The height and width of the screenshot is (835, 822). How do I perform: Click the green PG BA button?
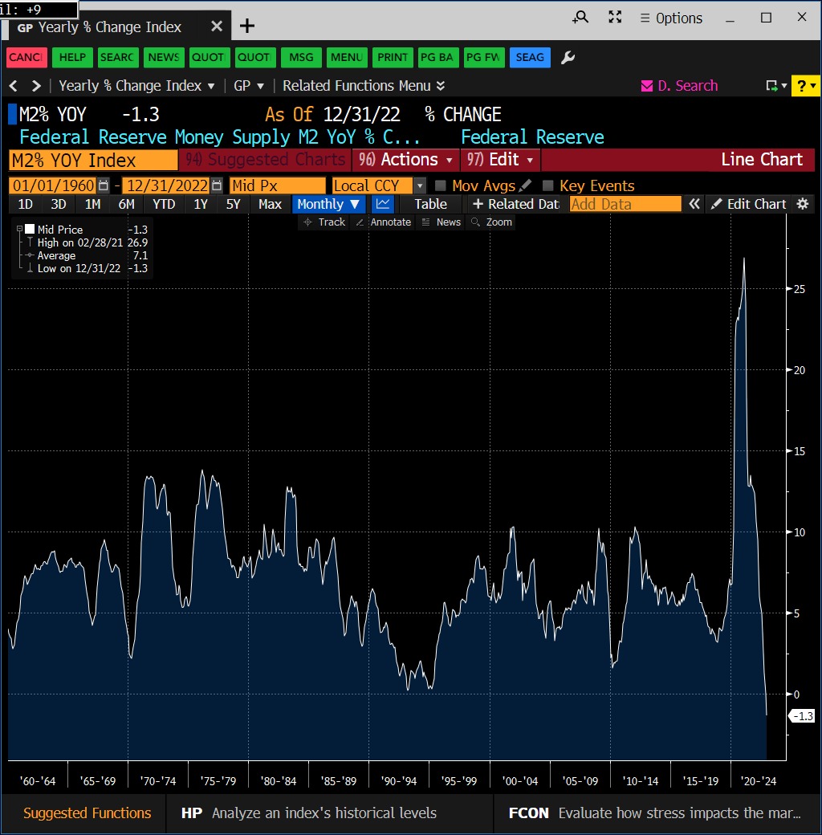tap(437, 58)
